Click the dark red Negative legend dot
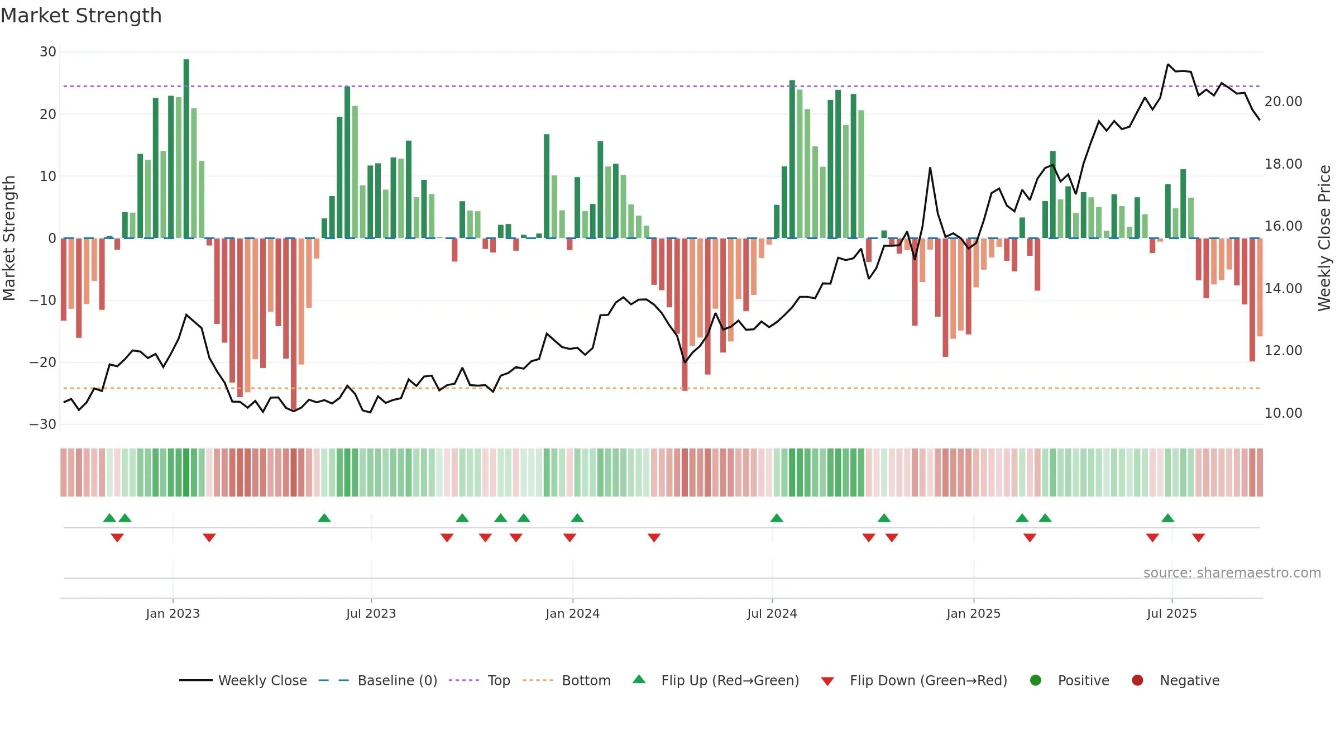This screenshot has width=1340, height=754. click(1137, 680)
